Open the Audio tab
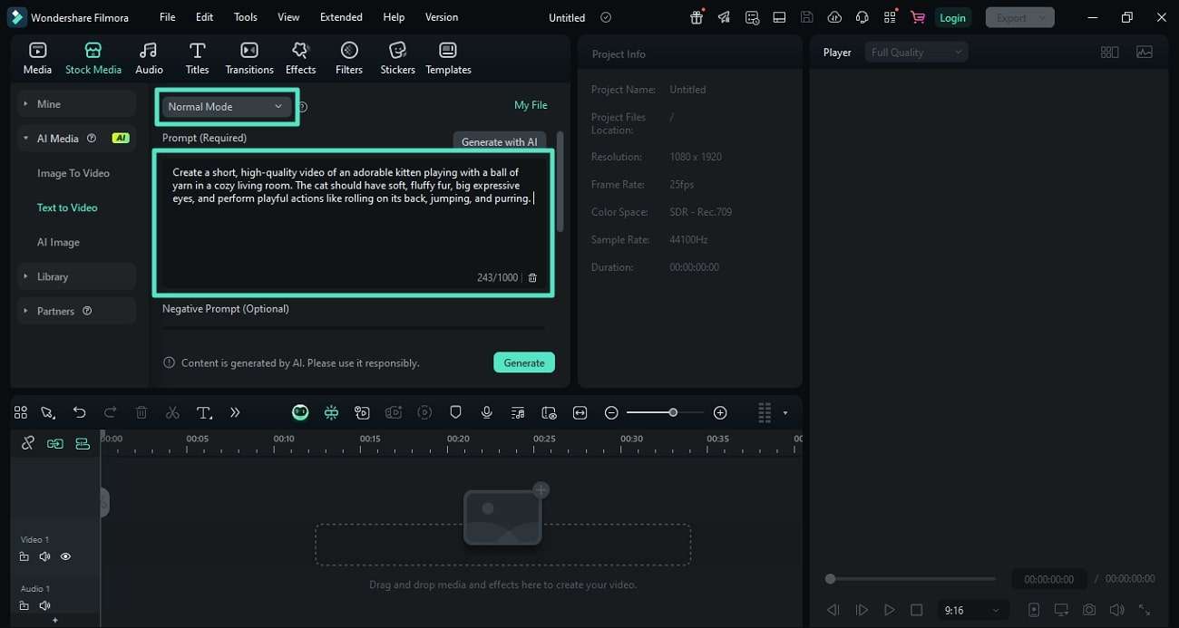The height and width of the screenshot is (628, 1179). 149,58
